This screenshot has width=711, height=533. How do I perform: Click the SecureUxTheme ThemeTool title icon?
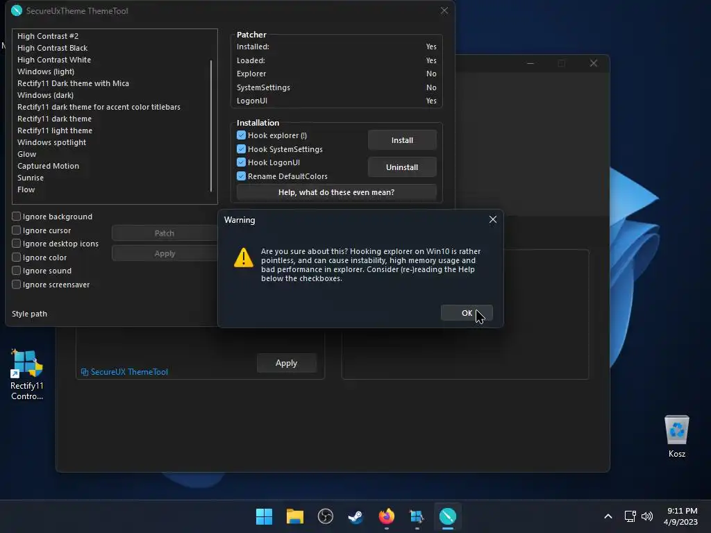click(17, 10)
